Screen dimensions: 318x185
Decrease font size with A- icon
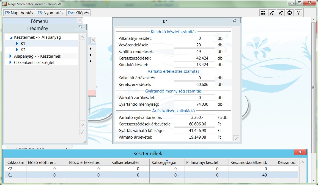point(272,13)
